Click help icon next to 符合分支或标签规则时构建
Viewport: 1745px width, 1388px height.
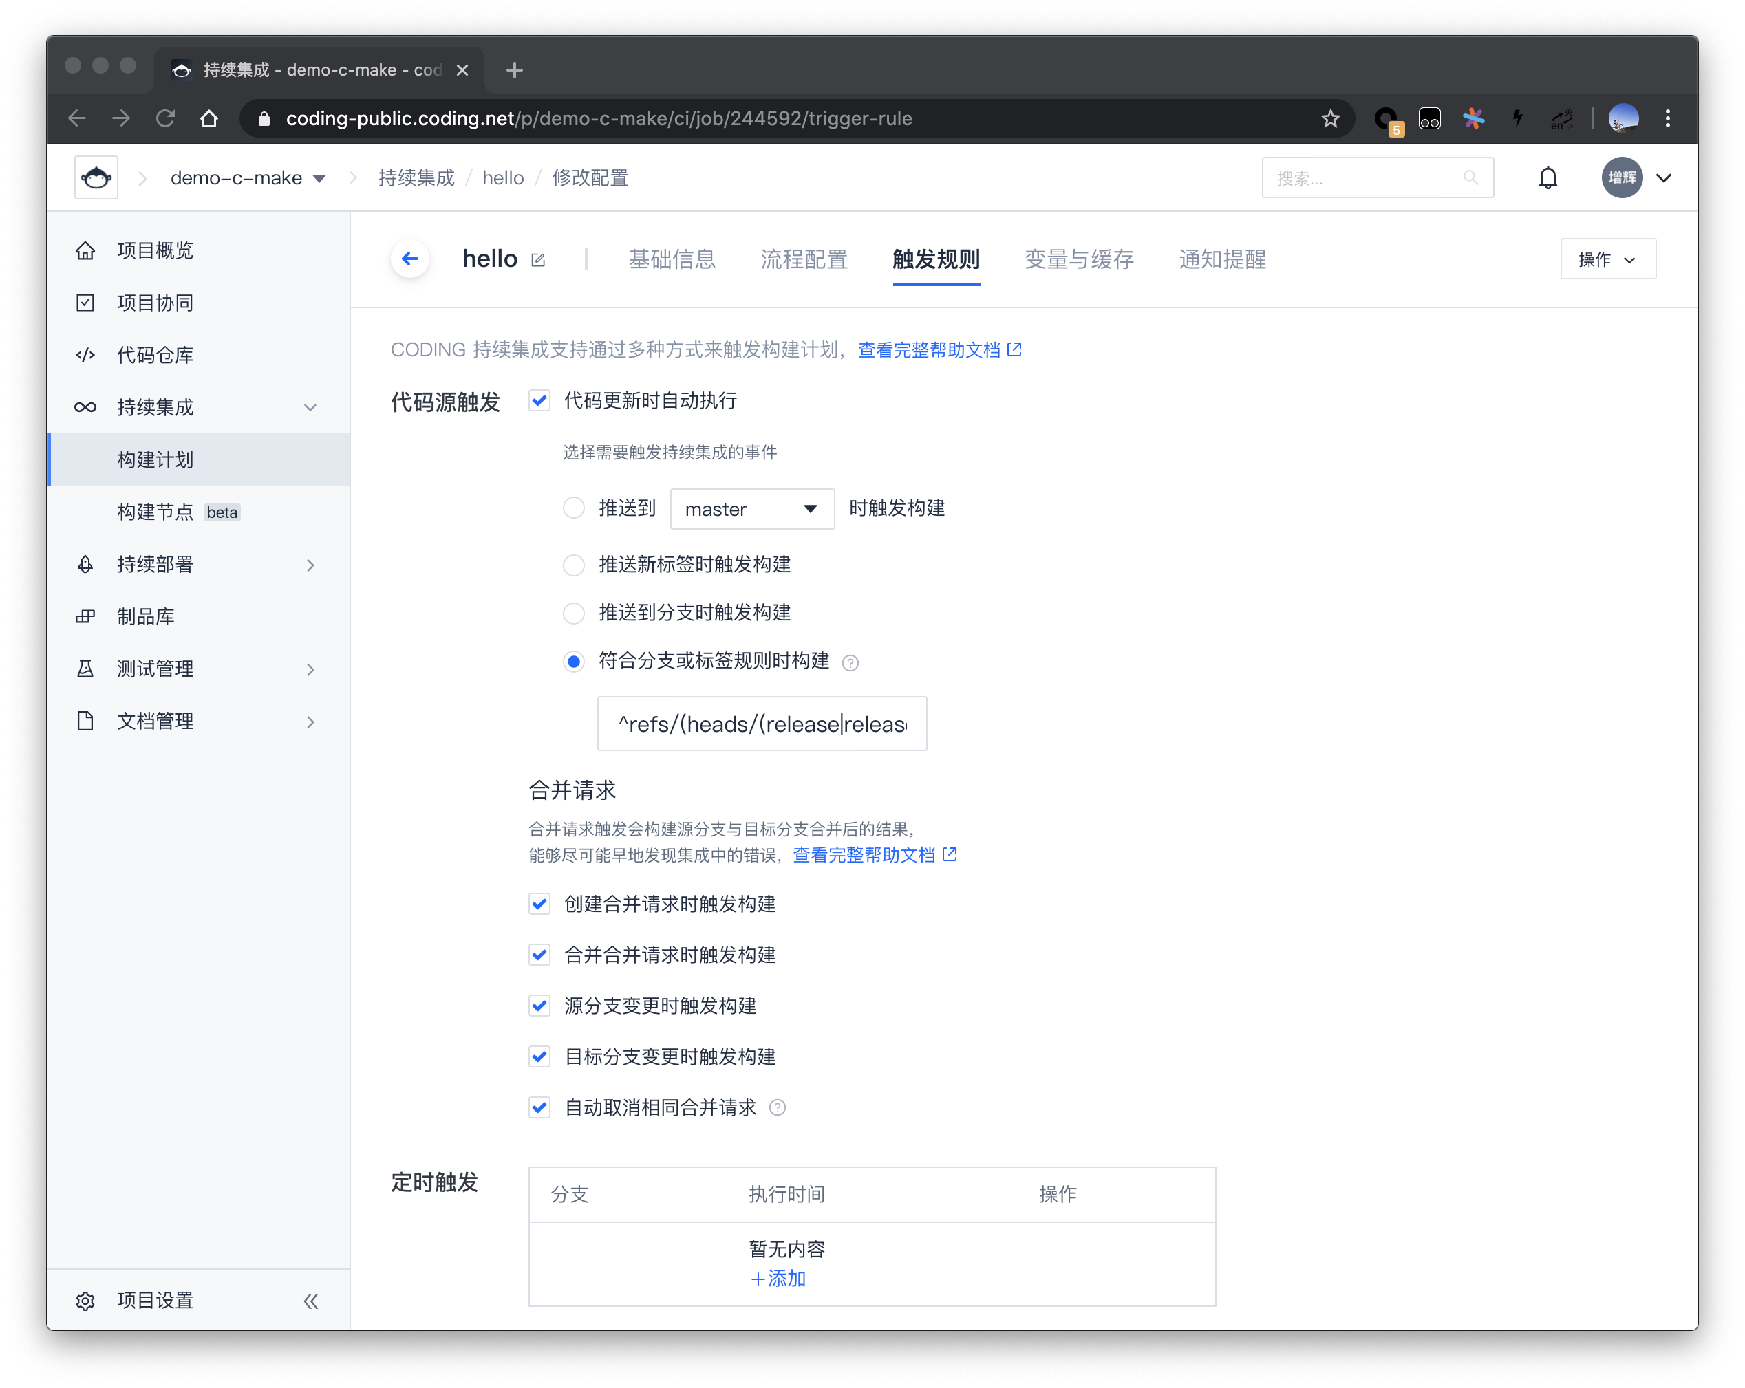tap(850, 663)
